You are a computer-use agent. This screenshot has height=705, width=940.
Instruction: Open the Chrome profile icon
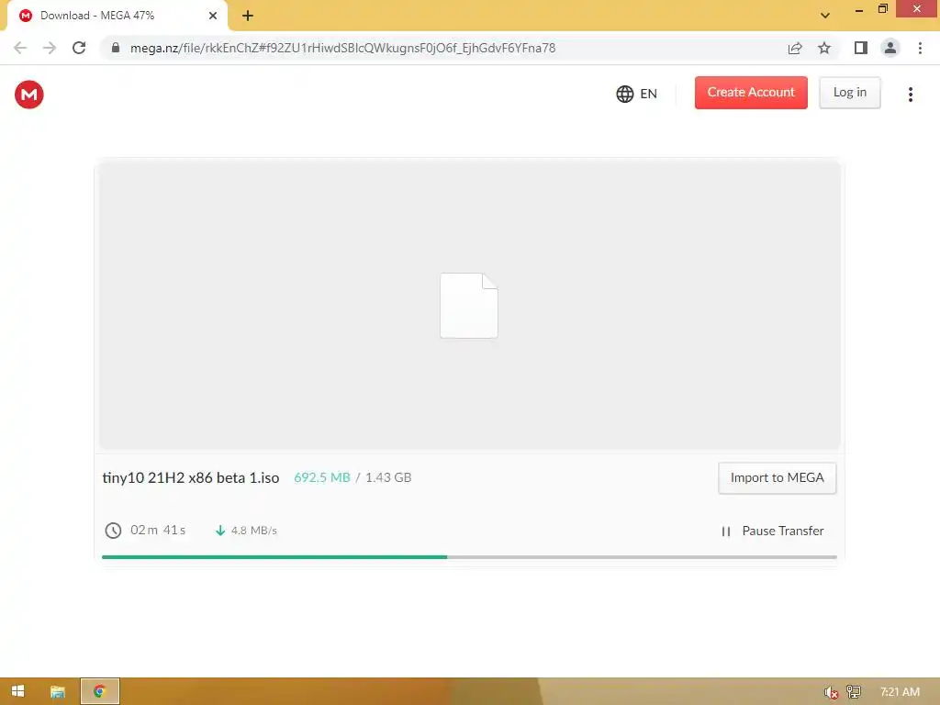pos(890,48)
